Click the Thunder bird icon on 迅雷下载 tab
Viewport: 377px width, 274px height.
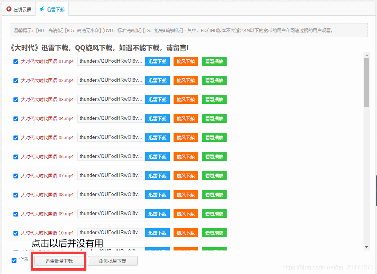pos(42,9)
